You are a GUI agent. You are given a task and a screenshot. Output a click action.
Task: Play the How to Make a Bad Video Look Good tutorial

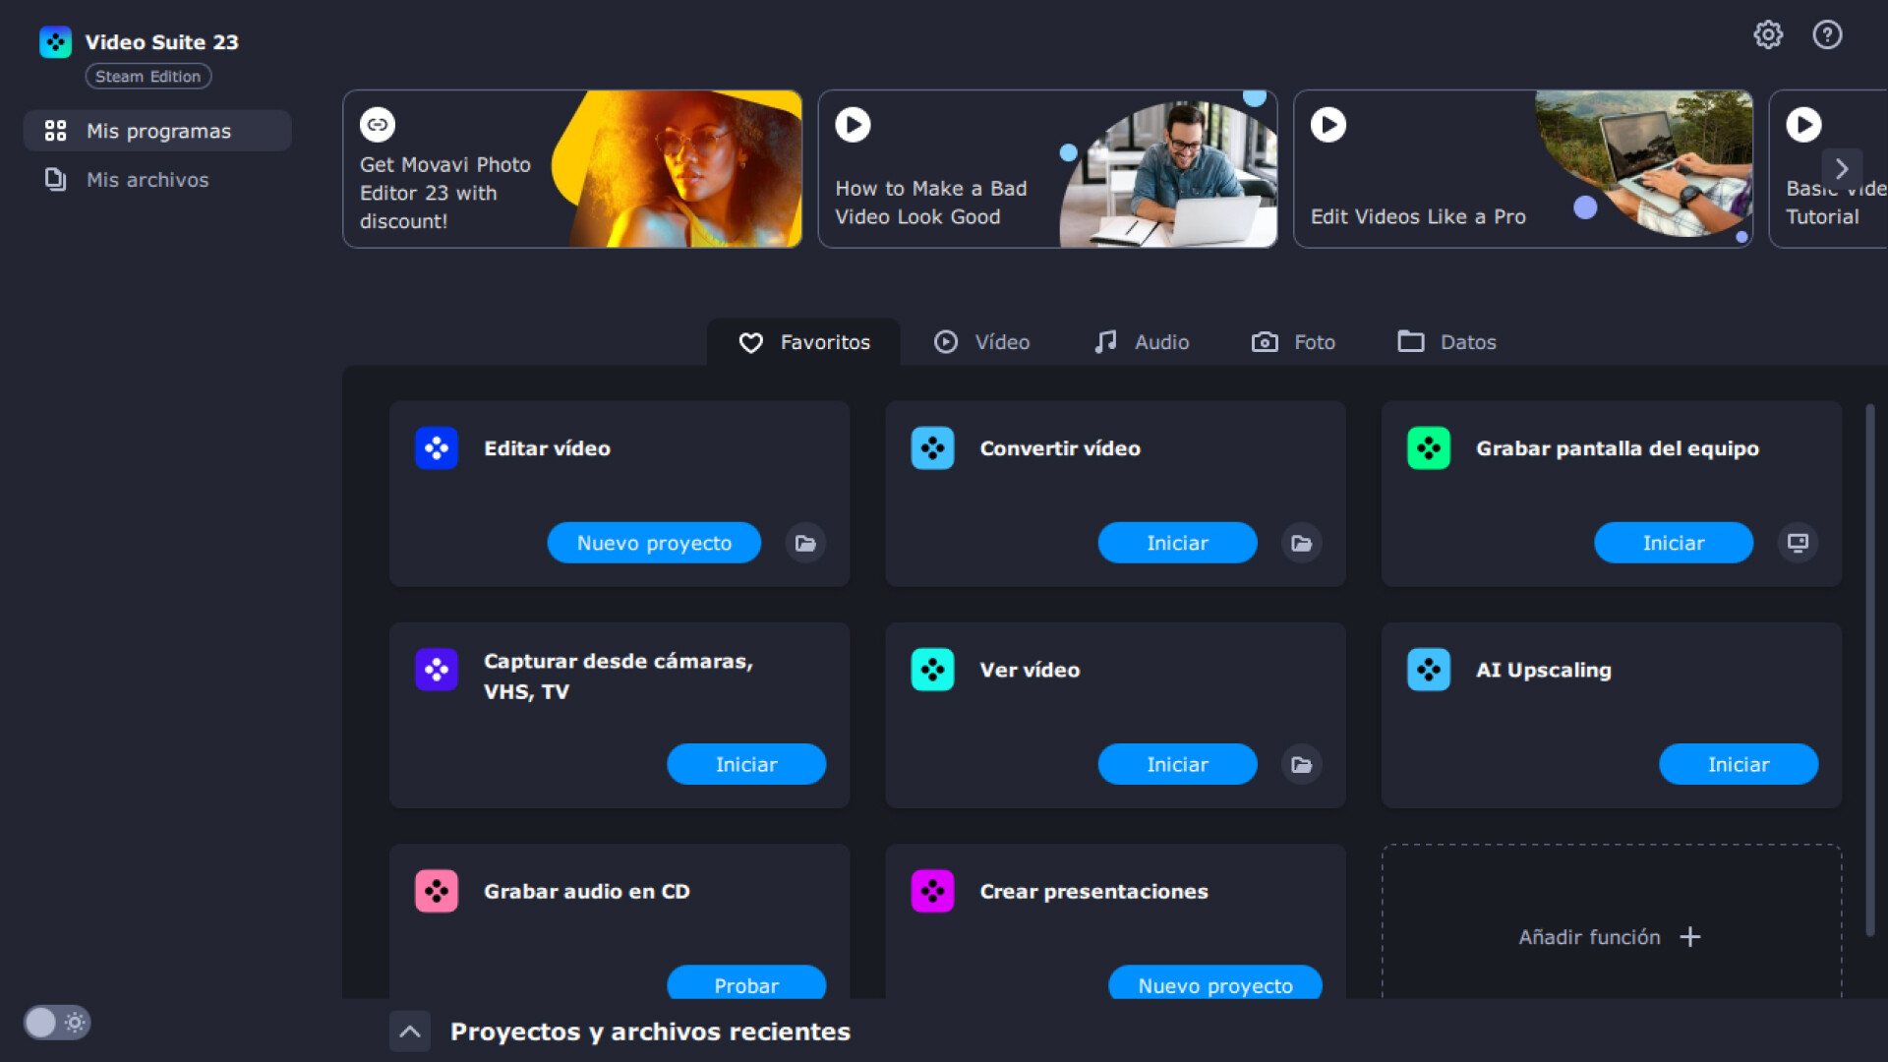click(x=853, y=125)
